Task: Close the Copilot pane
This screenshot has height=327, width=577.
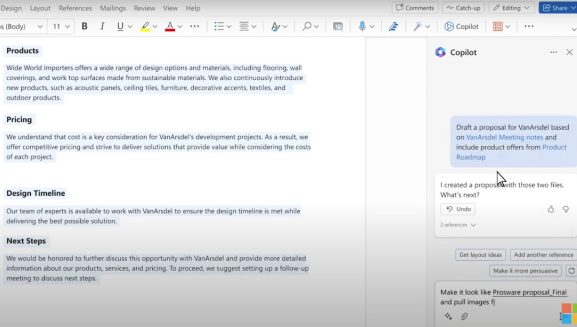Action: pyautogui.click(x=569, y=52)
